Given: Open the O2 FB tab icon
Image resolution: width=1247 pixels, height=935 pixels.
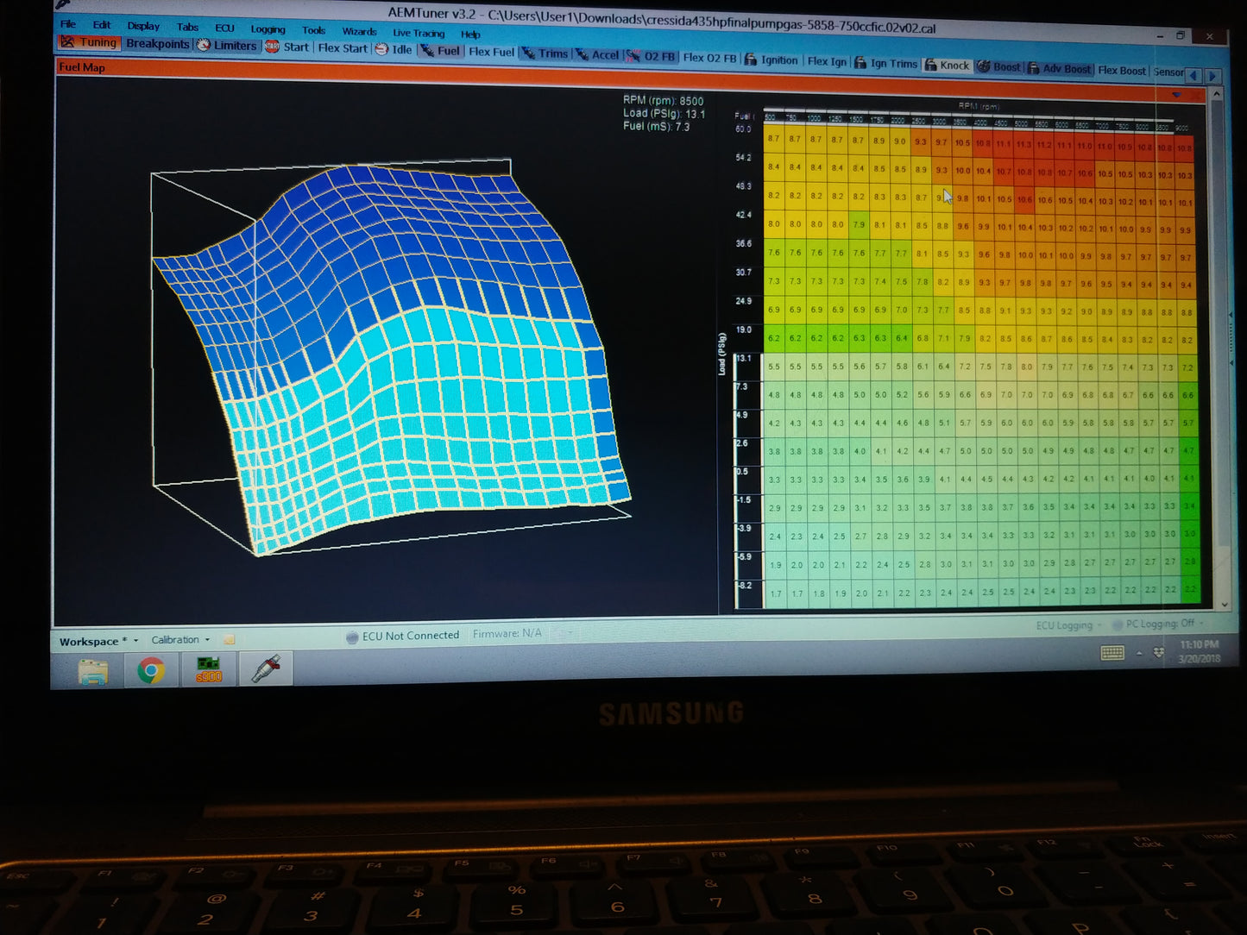Looking at the screenshot, I should [633, 56].
